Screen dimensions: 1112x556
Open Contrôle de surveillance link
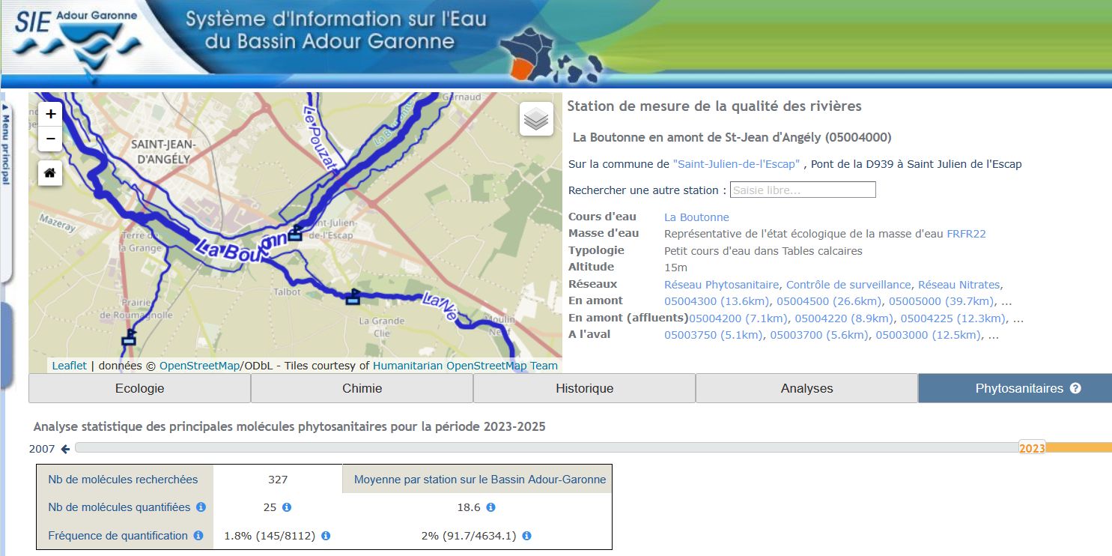(x=848, y=285)
